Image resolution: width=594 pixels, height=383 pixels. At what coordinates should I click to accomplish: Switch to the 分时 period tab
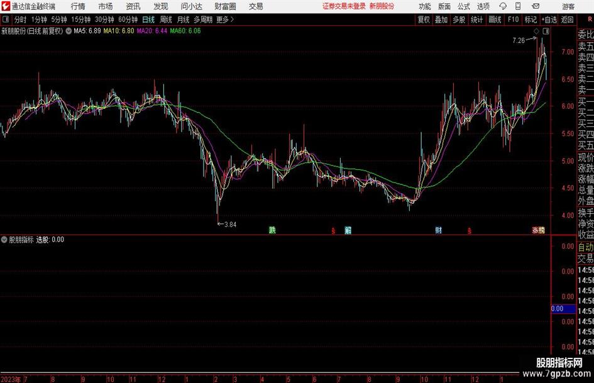[21, 19]
